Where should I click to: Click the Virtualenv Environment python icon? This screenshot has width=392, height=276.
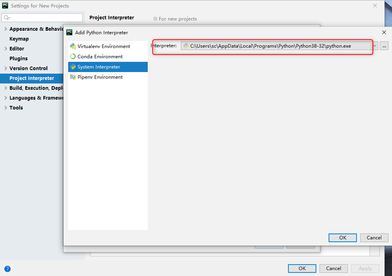73,46
